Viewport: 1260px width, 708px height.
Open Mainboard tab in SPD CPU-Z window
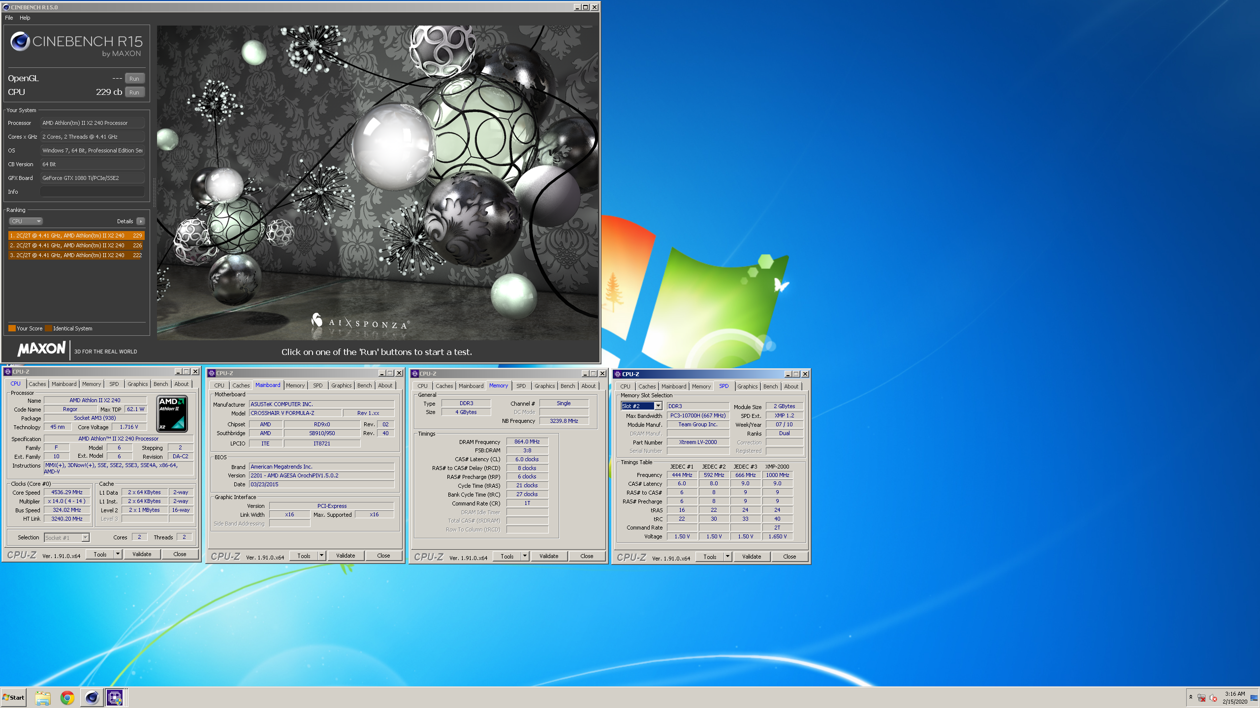click(673, 386)
